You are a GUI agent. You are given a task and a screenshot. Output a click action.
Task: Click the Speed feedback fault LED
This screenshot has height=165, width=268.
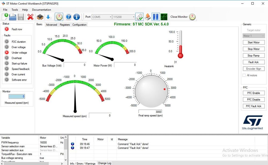[x=7, y=69]
